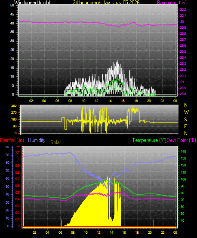Image resolution: width=197 pixels, height=238 pixels.
Task: Click barometer scale value 30.2
Action: pyautogui.click(x=183, y=9)
